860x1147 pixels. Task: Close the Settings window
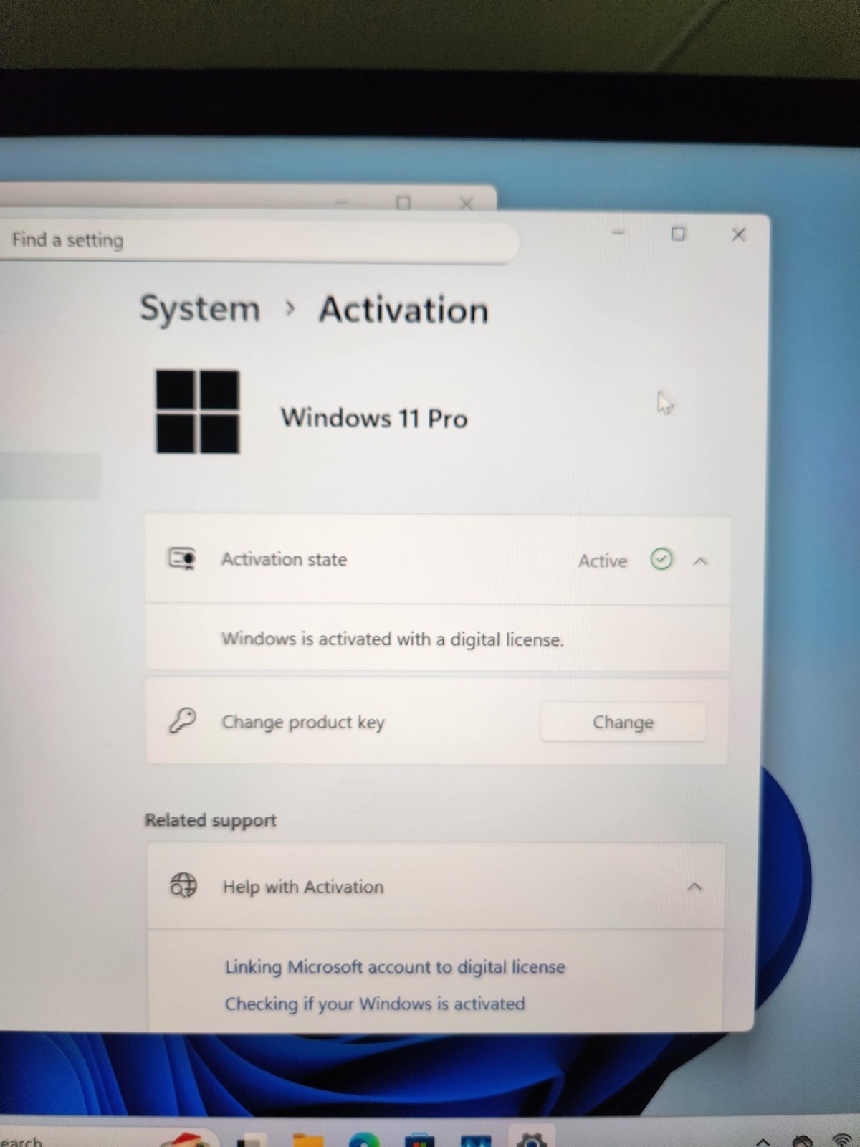tap(738, 234)
